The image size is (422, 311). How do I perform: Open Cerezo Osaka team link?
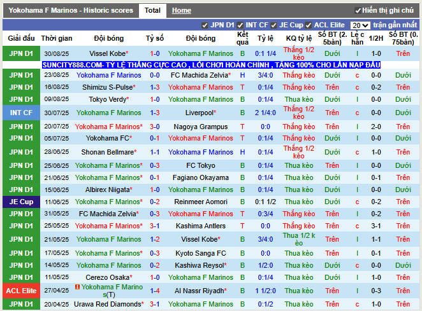[107, 277]
